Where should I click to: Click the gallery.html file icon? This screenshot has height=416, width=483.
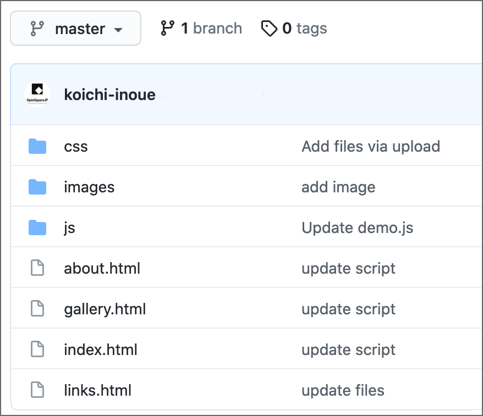pos(37,309)
